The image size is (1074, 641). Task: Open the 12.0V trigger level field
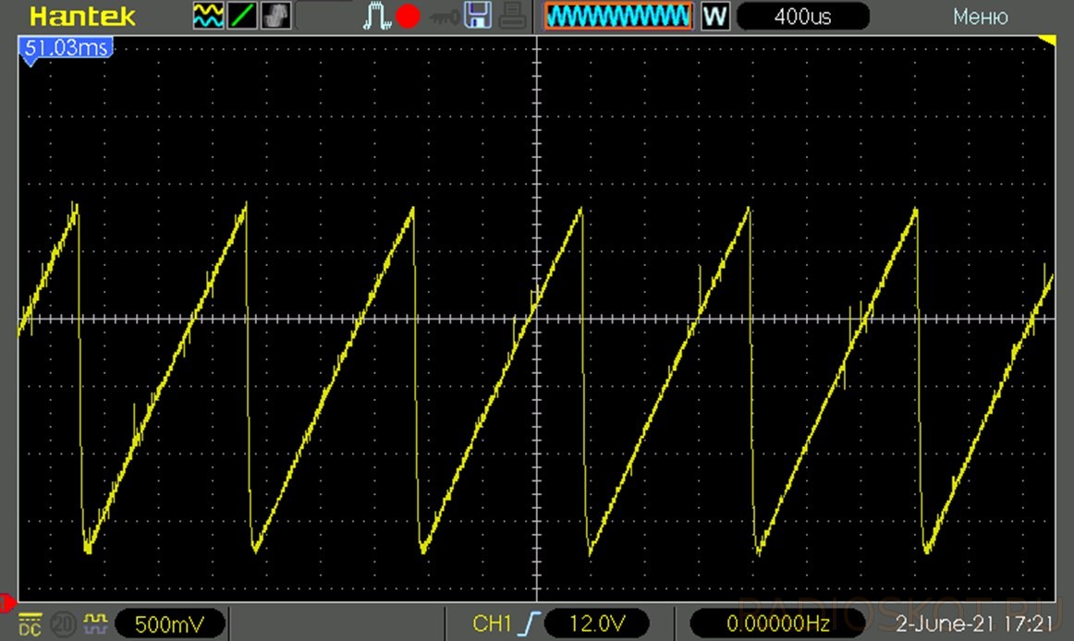(x=596, y=623)
